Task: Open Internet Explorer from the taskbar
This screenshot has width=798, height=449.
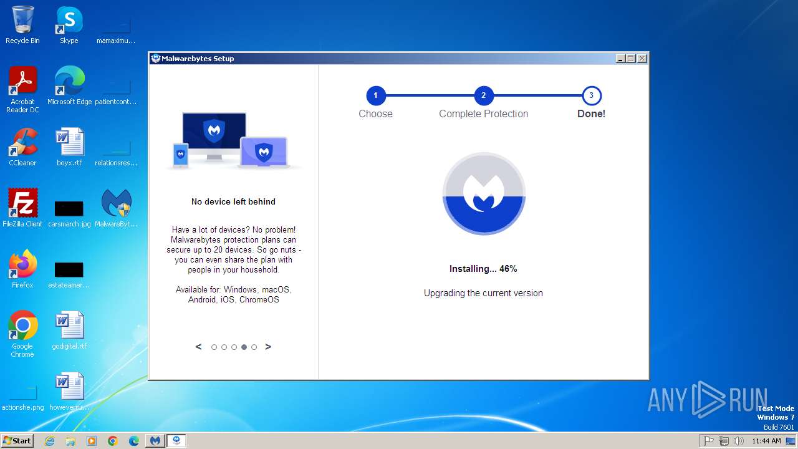Action: coord(50,441)
